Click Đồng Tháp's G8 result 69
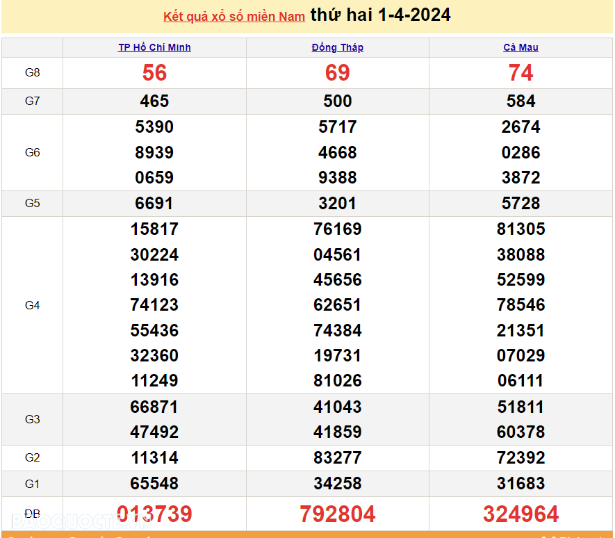This screenshot has width=615, height=538. coord(338,73)
